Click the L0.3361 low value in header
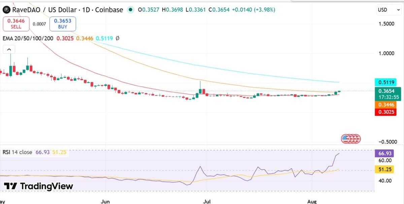The image size is (404, 204). pos(197,10)
